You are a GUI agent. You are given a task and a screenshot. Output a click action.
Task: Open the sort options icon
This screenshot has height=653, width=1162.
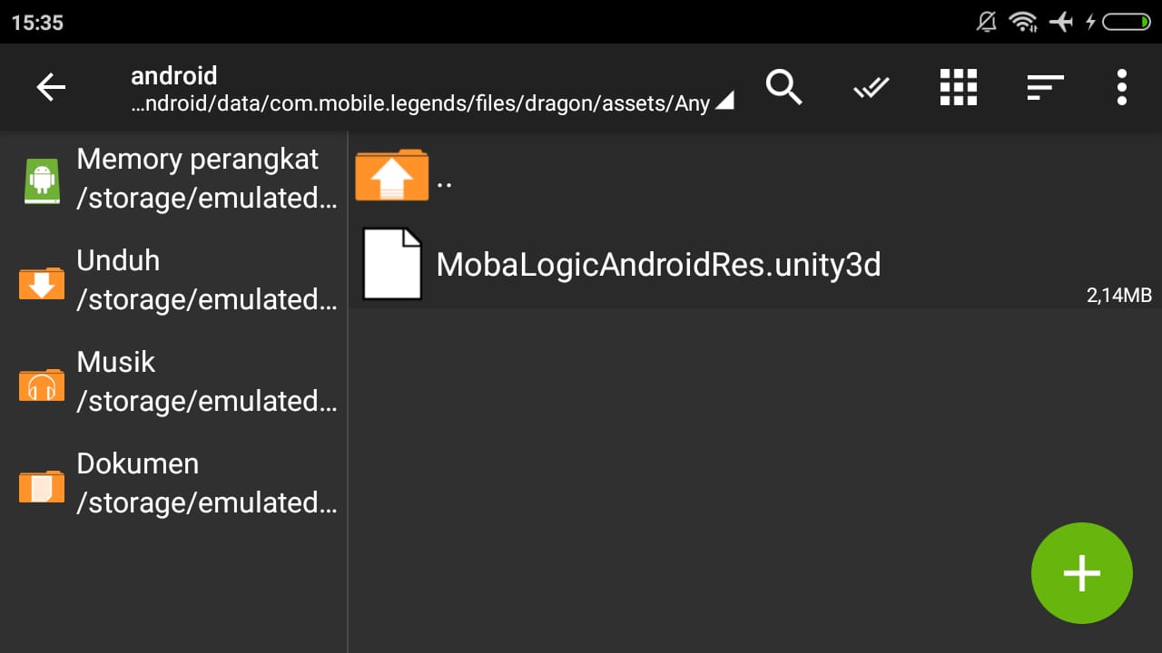click(x=1045, y=87)
